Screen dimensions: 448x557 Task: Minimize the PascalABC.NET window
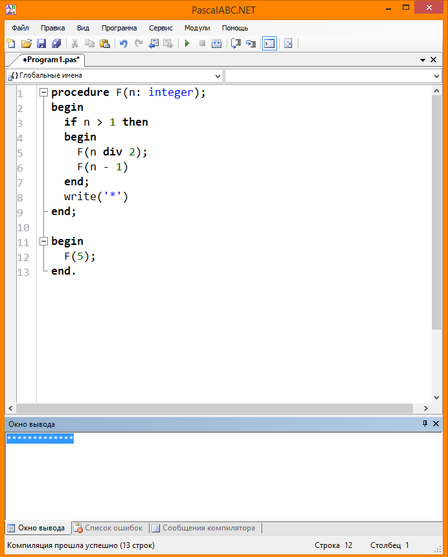pos(388,8)
